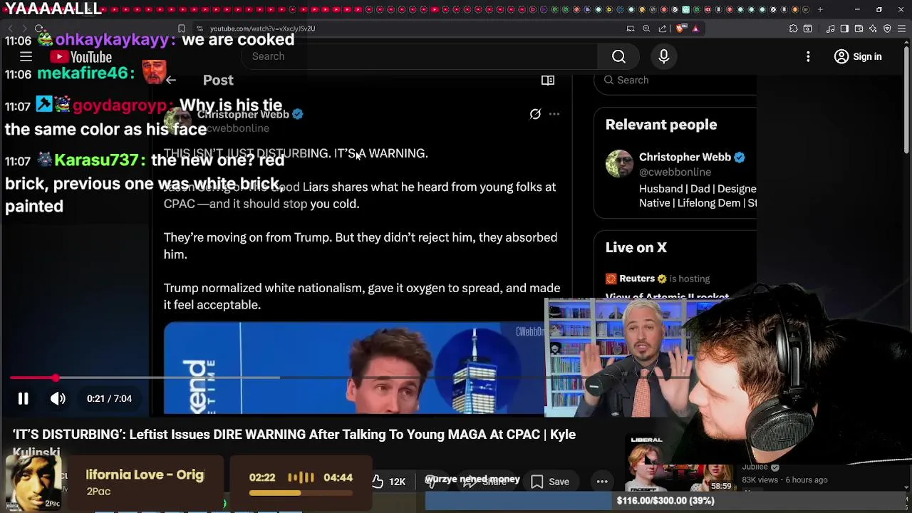Click the back arrow beside Post
This screenshot has width=912, height=513.
(171, 81)
